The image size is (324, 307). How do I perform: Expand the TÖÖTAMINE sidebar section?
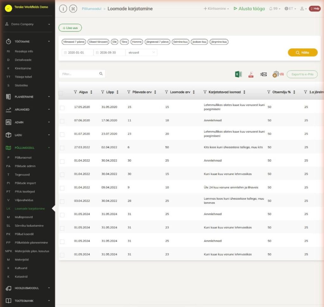click(28, 41)
